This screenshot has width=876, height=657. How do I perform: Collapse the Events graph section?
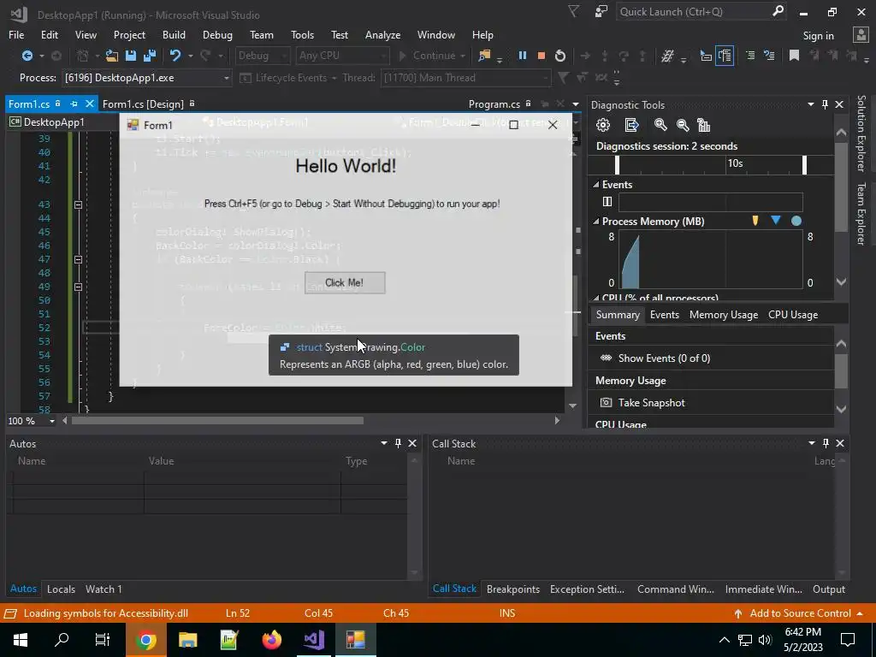[x=596, y=185]
